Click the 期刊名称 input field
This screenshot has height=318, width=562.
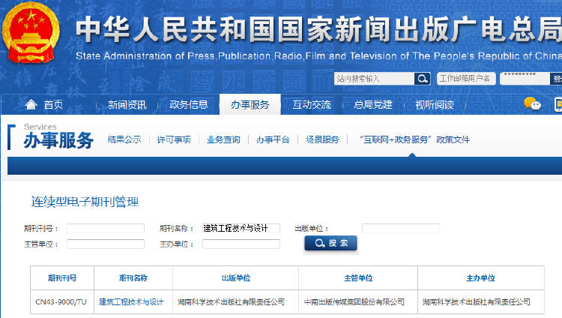pyautogui.click(x=241, y=228)
